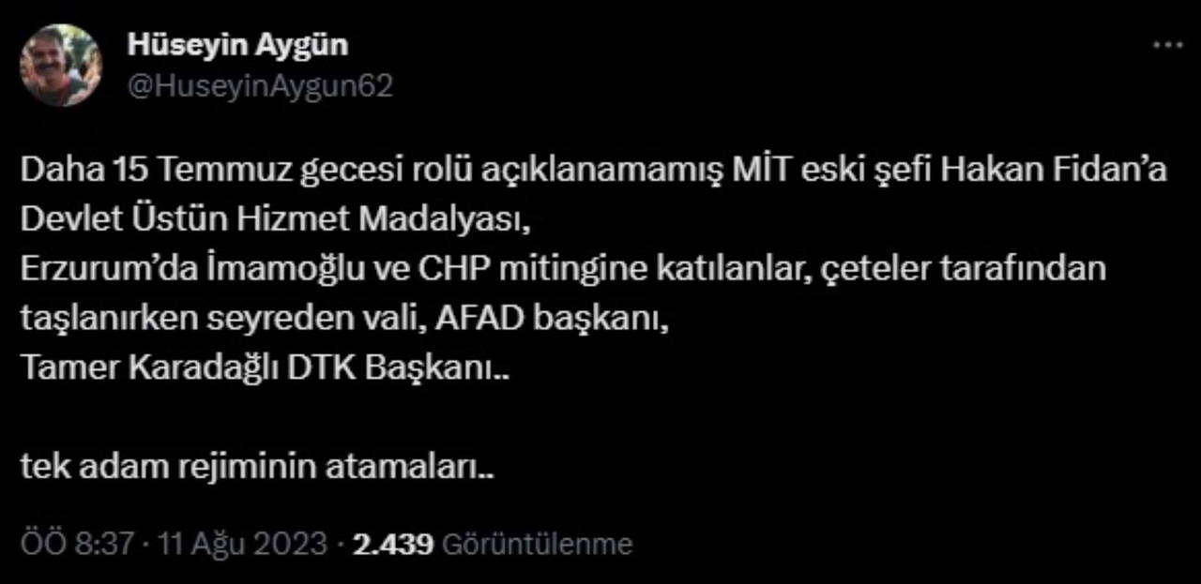Screen dimensions: 1201x584
Task: Click 'AFAD başkanı' in the tweet
Action: click(557, 318)
